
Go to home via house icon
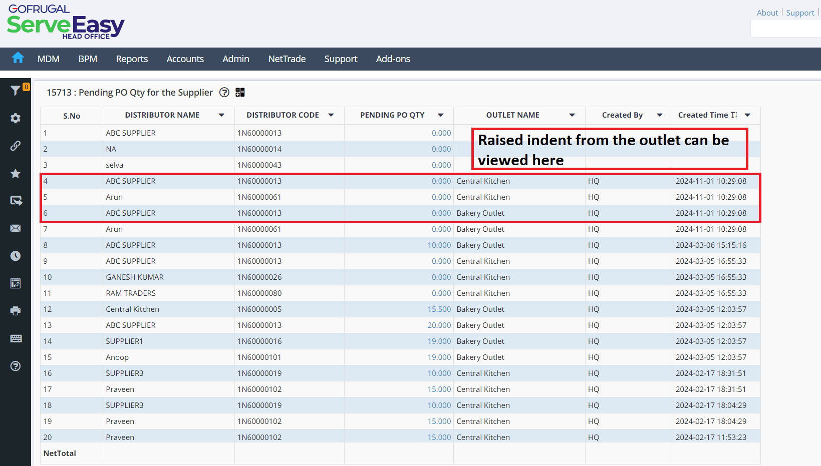18,58
